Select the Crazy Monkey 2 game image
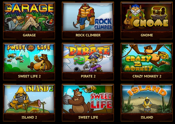The height and width of the screenshot is (124, 175). click(x=147, y=58)
